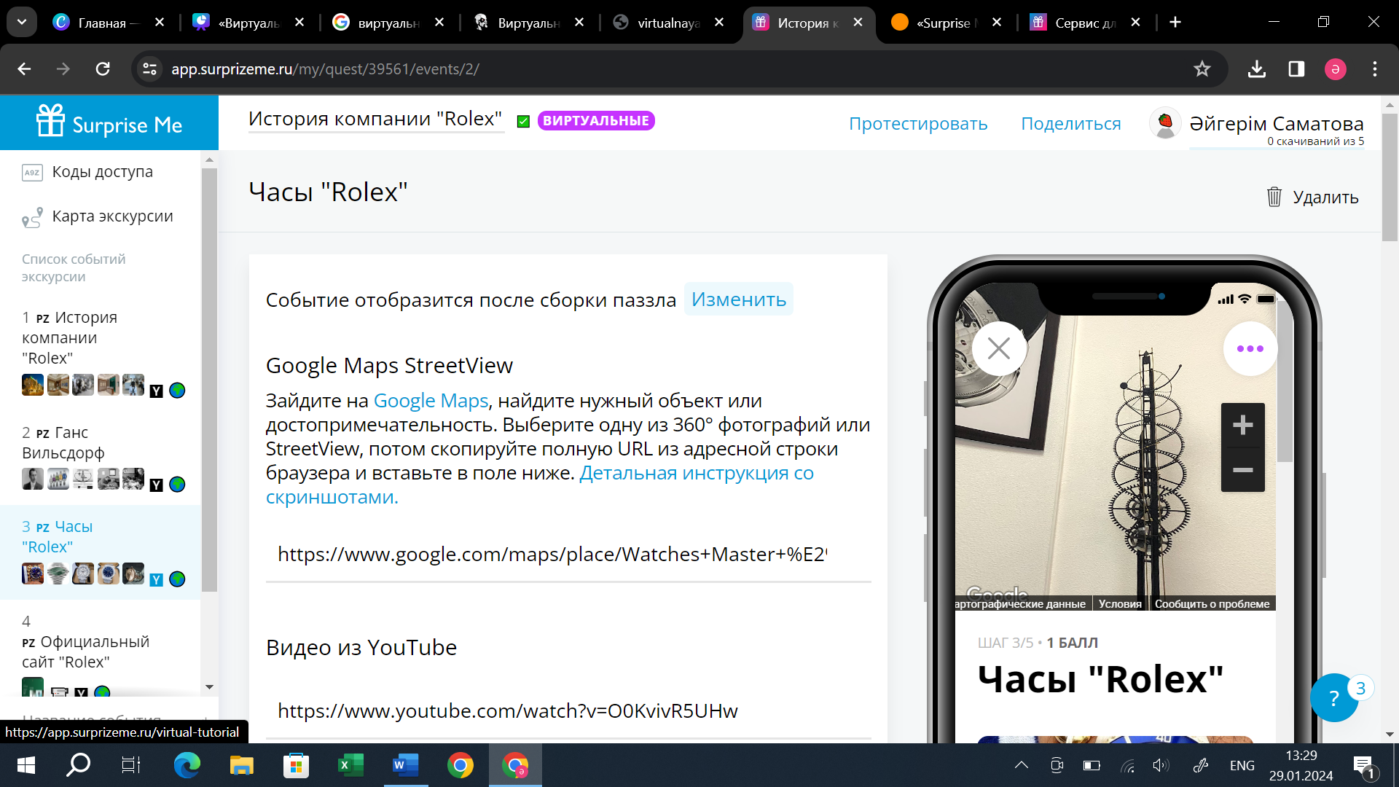
Task: Open Карта экскурсии in the sidebar
Action: click(x=112, y=216)
